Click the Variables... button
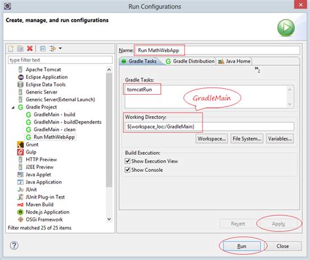Screen dimensions: 310x260 coord(280,138)
